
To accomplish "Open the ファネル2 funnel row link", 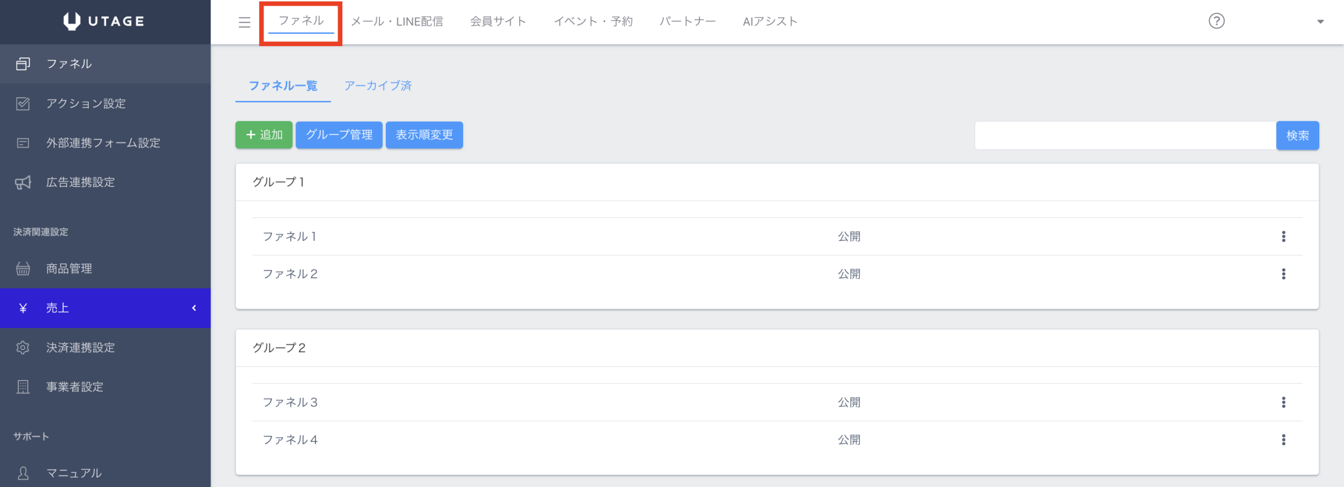I will tap(290, 274).
